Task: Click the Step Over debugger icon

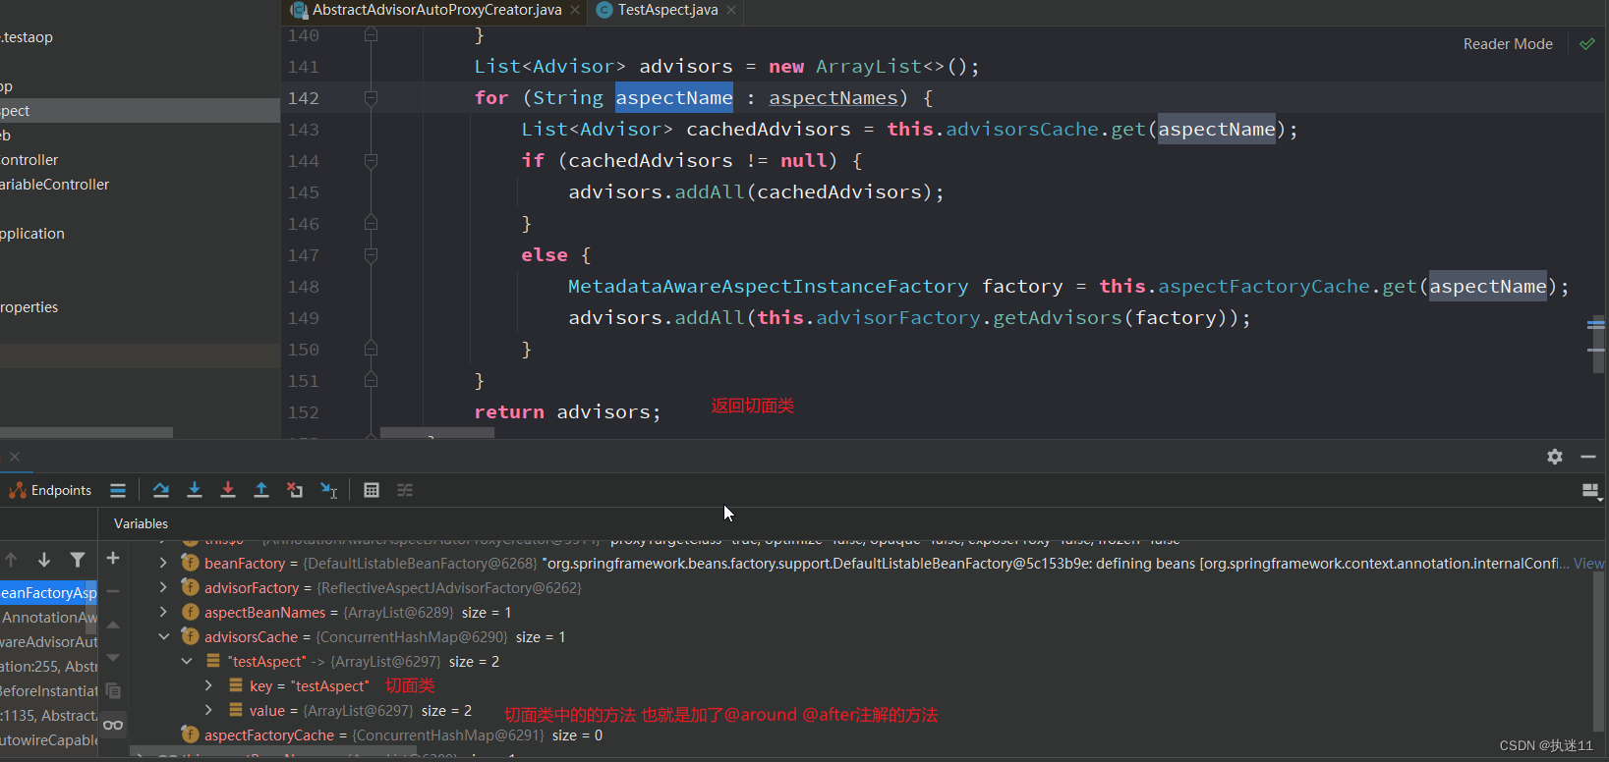Action: (x=161, y=490)
